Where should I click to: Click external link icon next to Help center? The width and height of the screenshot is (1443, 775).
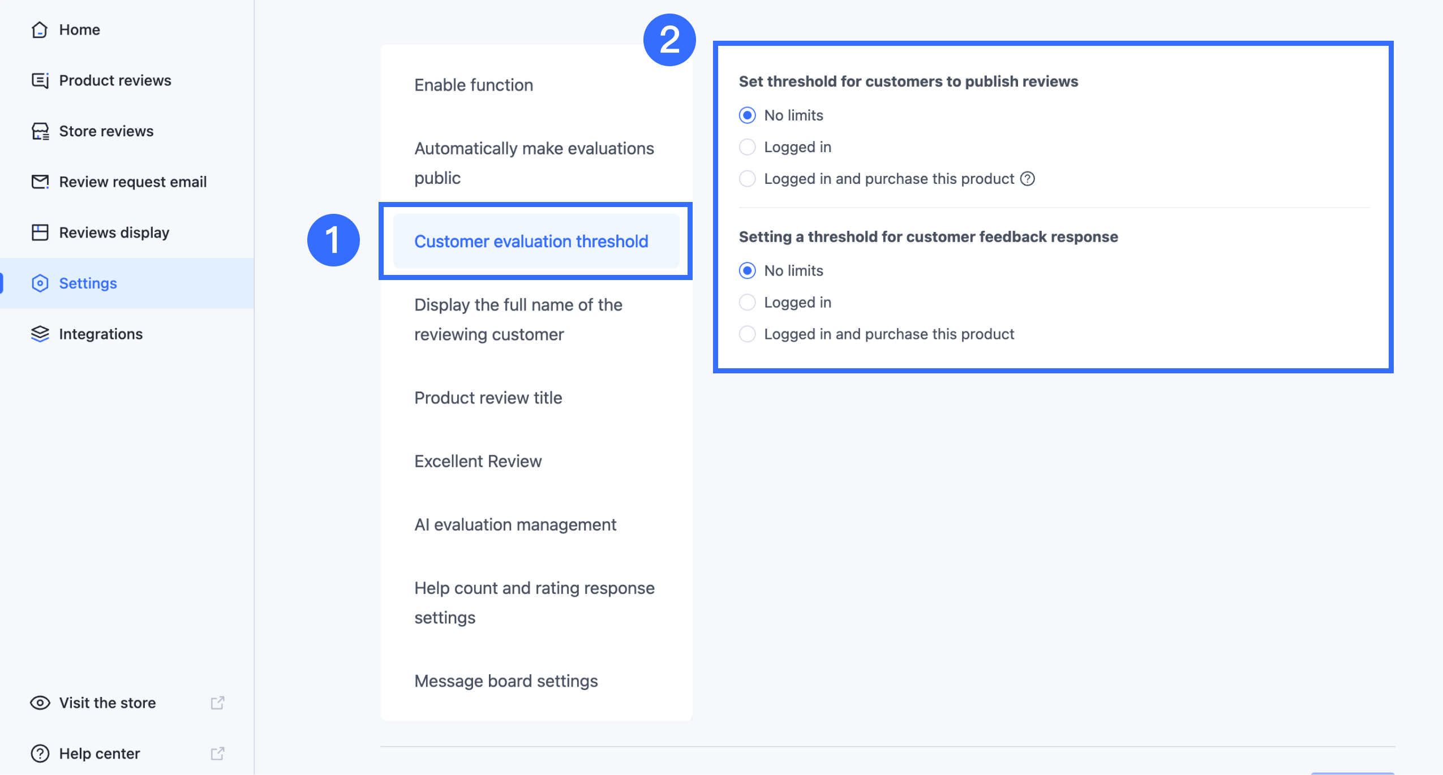tap(218, 754)
